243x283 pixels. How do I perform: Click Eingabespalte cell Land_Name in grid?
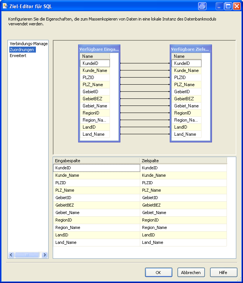tap(96, 243)
